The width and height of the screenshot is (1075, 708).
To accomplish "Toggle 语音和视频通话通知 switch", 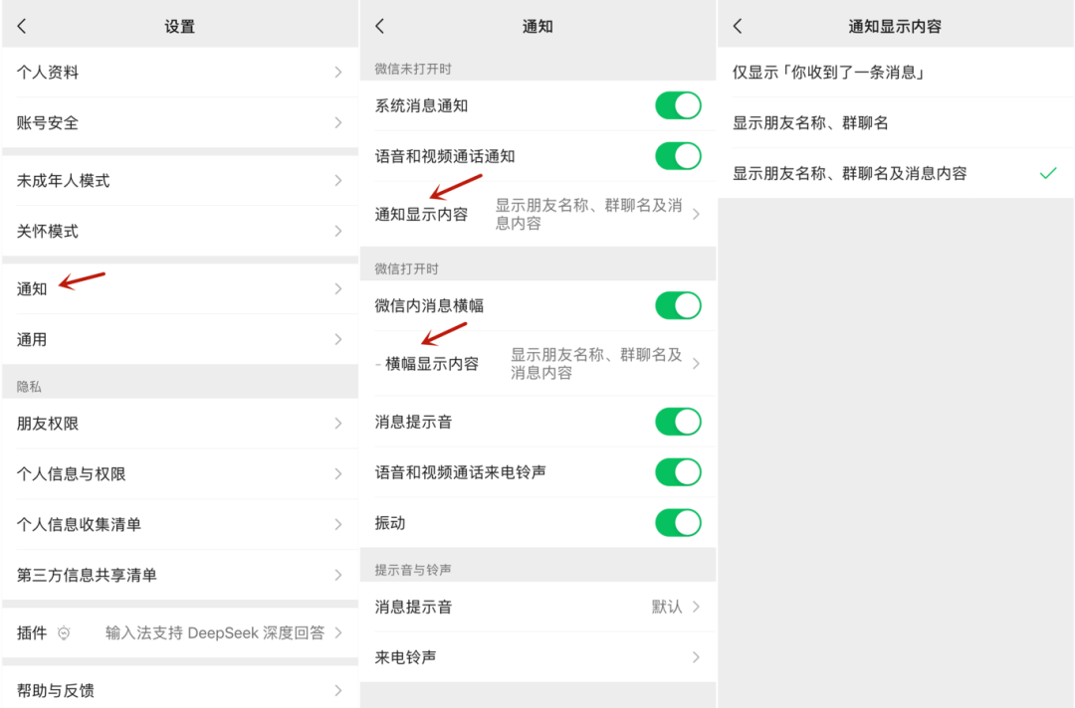I will point(678,156).
